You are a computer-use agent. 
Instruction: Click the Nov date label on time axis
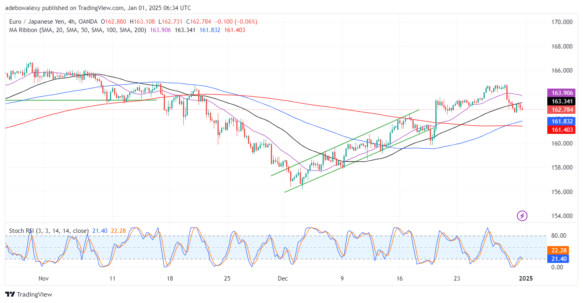44,279
